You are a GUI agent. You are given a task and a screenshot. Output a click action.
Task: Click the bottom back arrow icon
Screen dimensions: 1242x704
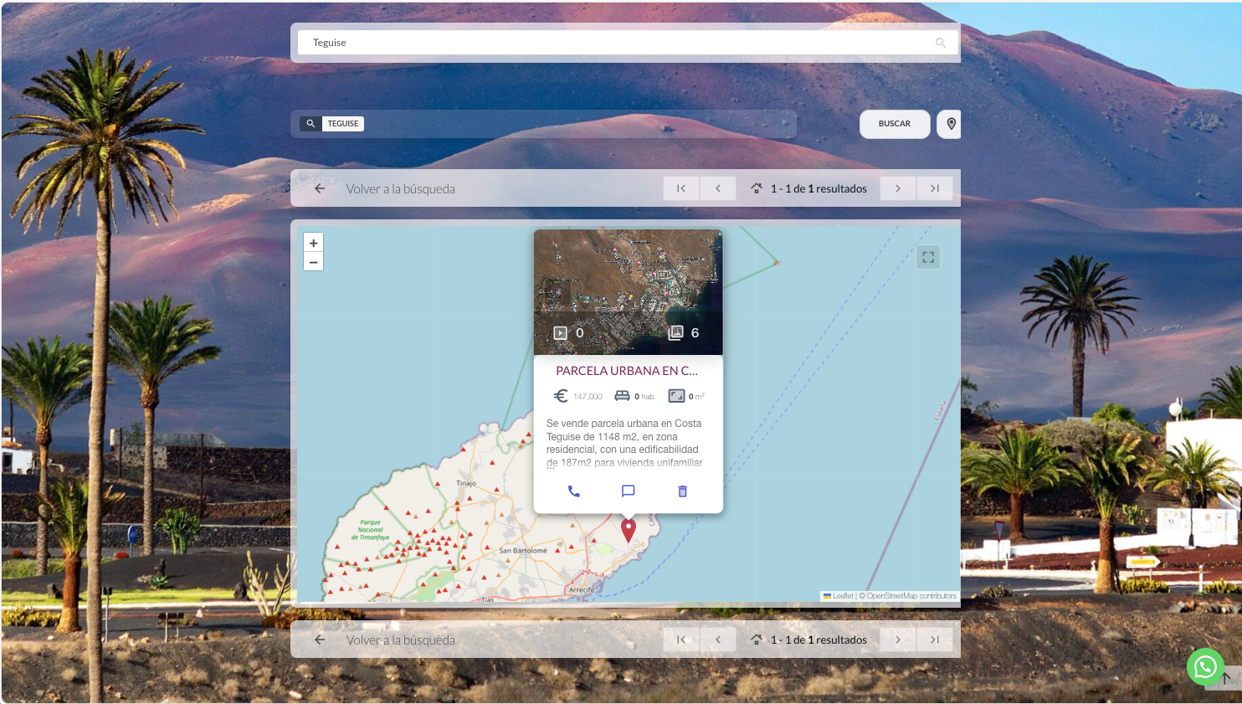(320, 640)
